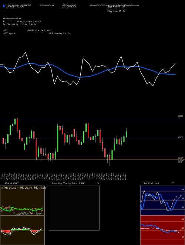Open the red-background RSI chart panel

coord(162,230)
